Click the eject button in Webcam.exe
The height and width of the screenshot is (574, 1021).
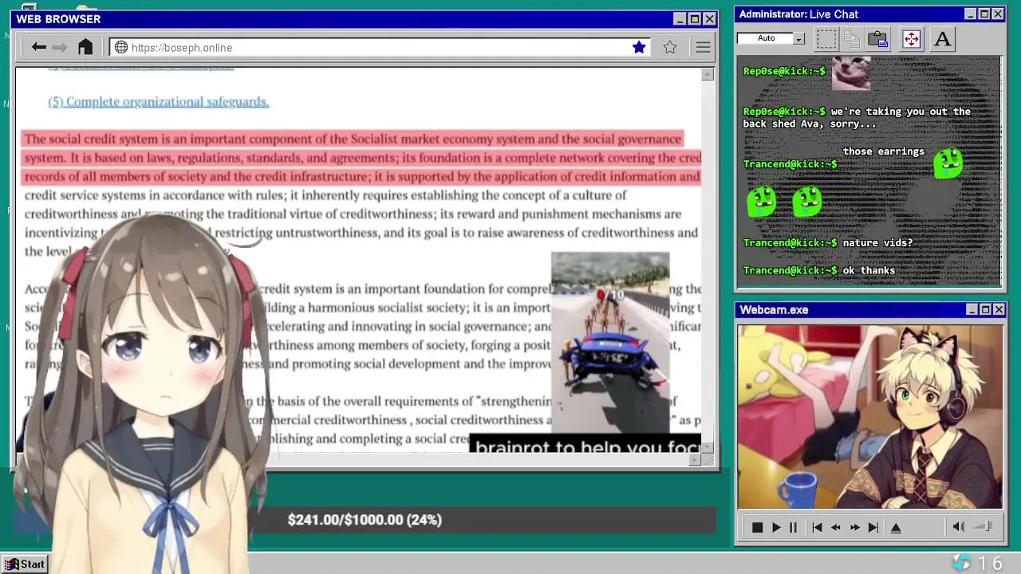coord(896,528)
